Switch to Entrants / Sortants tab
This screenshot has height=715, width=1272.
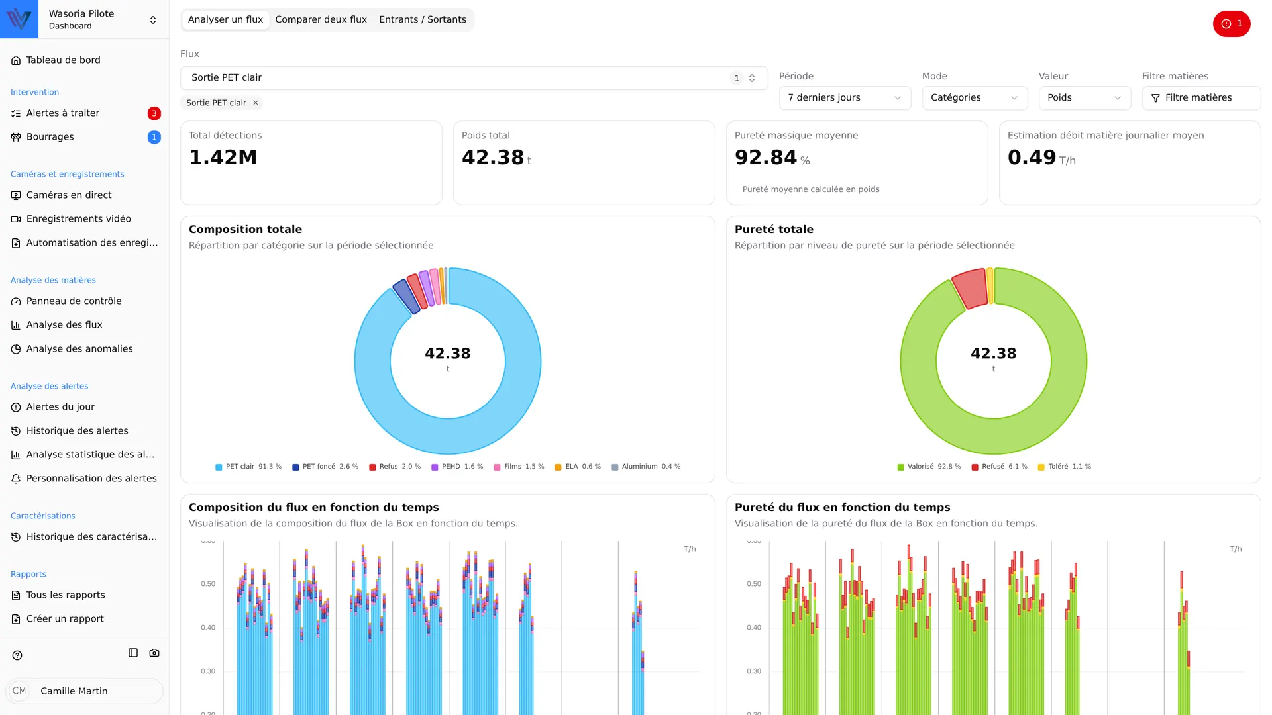coord(423,19)
